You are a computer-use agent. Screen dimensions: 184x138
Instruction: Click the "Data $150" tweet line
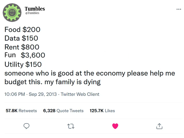[x=21, y=38]
